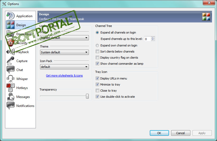Click the Options wrench title icon
The image size is (217, 141).
click(4, 4)
